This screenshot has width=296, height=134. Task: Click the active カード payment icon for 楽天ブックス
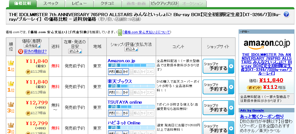pyautogui.click(x=126, y=92)
